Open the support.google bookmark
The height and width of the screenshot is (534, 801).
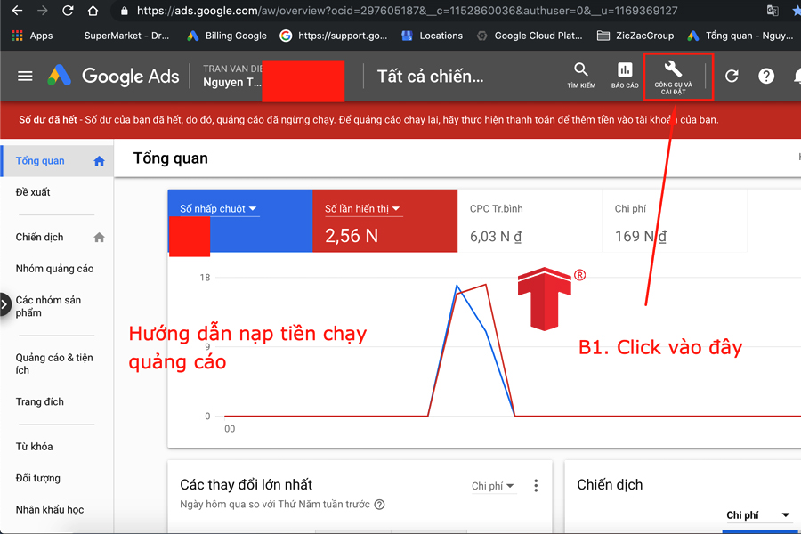coord(334,36)
